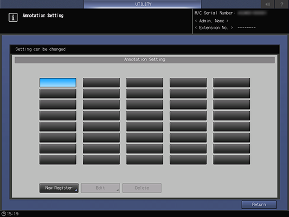Select top slot in the second column

pyautogui.click(x=101, y=83)
